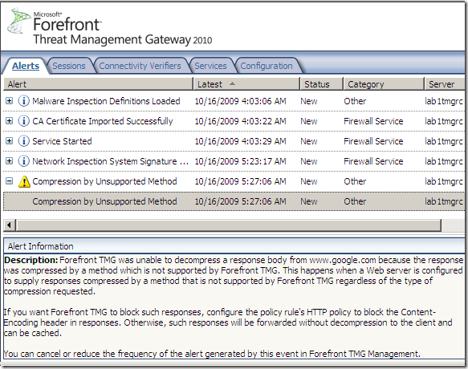Image resolution: width=468 pixels, height=369 pixels.
Task: Click the info icon beside CA Certificate Imported Successfully
Action: (24, 121)
